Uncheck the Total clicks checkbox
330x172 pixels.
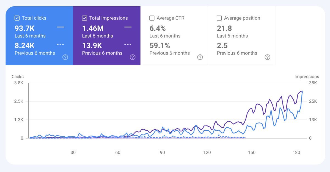[17, 18]
